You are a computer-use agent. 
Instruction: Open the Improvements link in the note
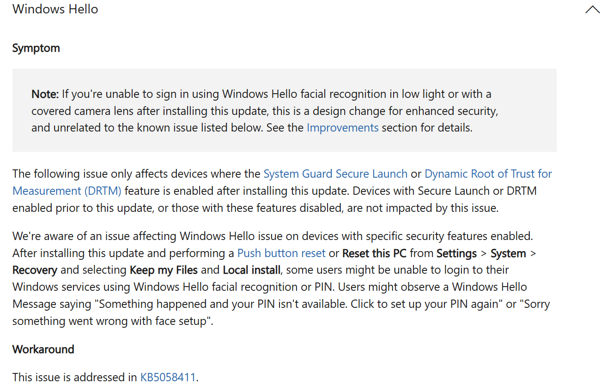click(342, 128)
